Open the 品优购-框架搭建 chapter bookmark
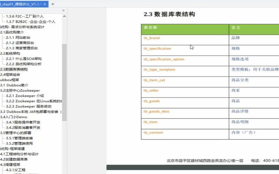This screenshot has width=279, height=174. (x=12, y=149)
